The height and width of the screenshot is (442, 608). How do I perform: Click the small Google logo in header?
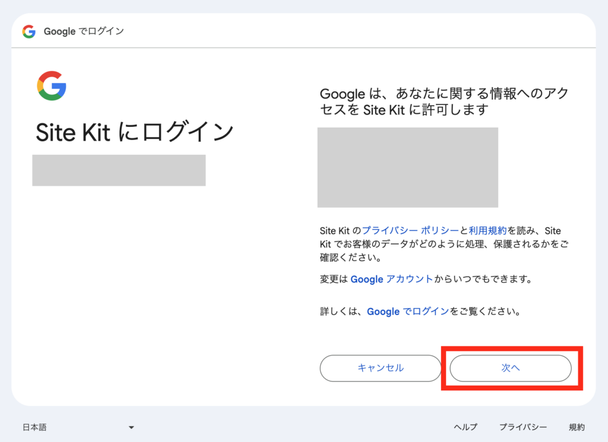point(29,31)
